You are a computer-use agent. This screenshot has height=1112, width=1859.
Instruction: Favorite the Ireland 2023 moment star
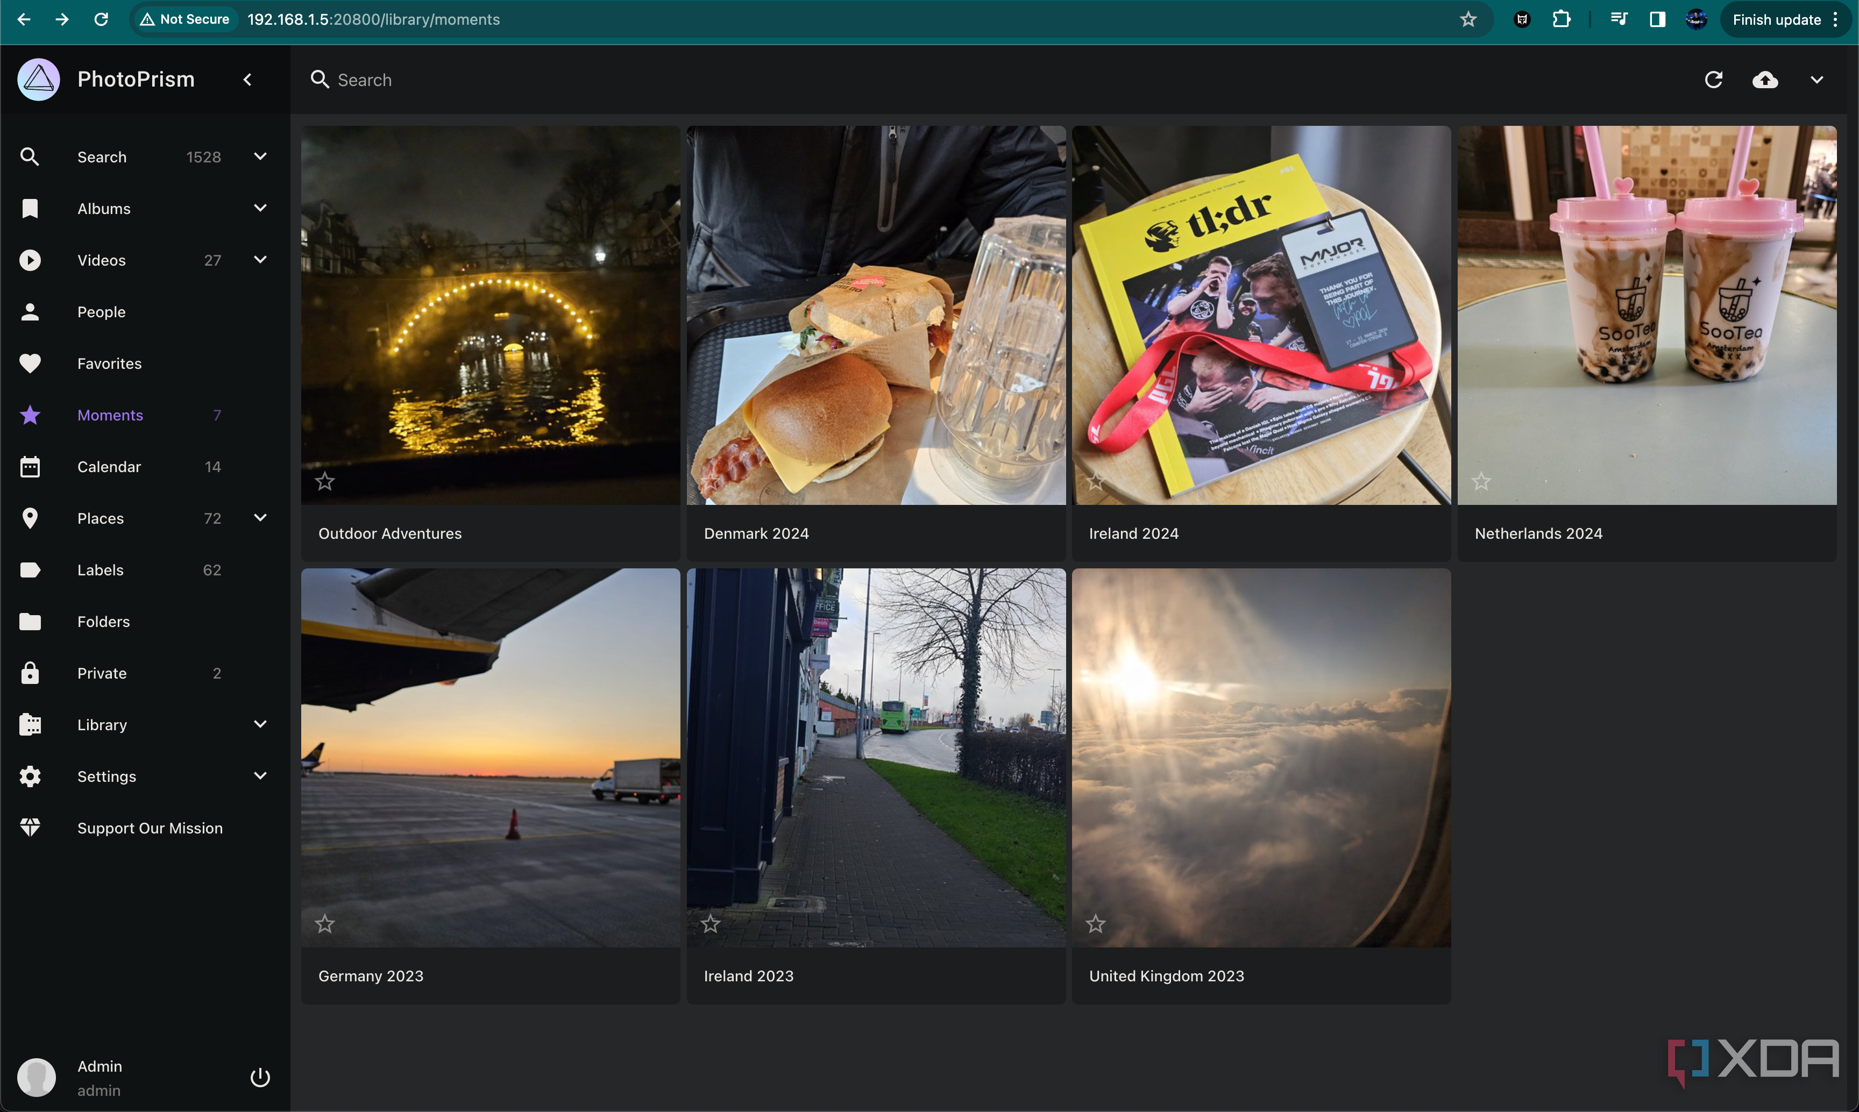[710, 924]
